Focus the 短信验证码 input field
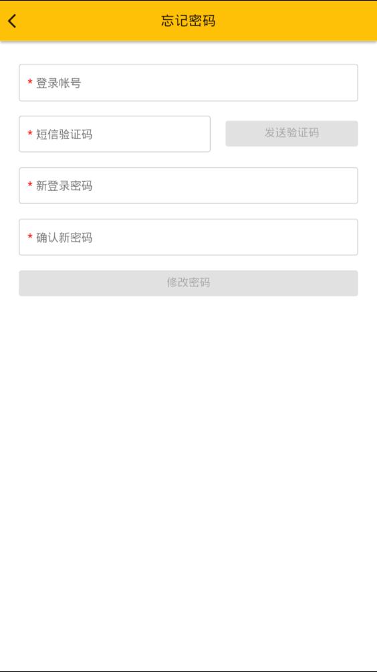The height and width of the screenshot is (672, 377). point(115,134)
